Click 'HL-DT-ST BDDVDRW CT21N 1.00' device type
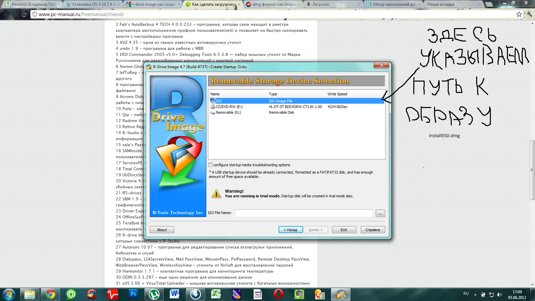The image size is (535, 301). [x=295, y=107]
